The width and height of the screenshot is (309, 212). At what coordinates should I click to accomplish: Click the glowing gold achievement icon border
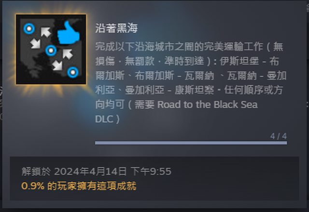(51, 49)
